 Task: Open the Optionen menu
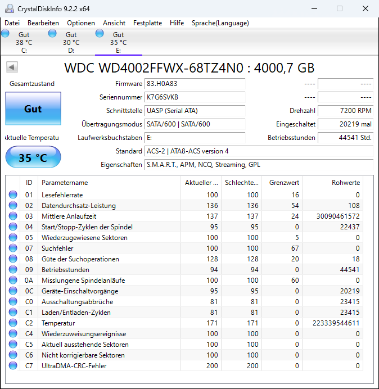81,23
